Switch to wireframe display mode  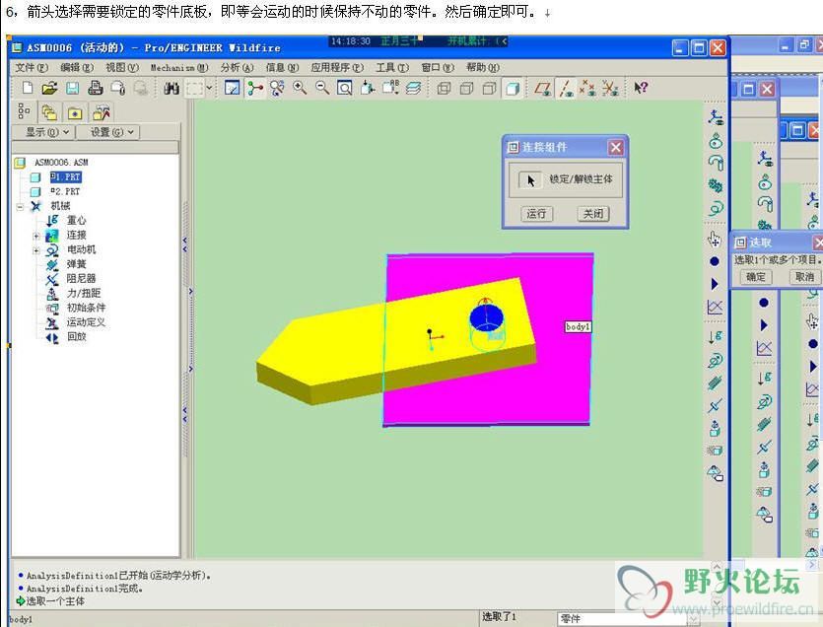coord(445,88)
